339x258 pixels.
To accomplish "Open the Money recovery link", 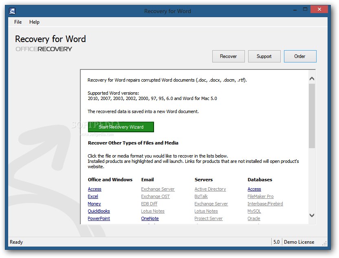I will (x=94, y=204).
